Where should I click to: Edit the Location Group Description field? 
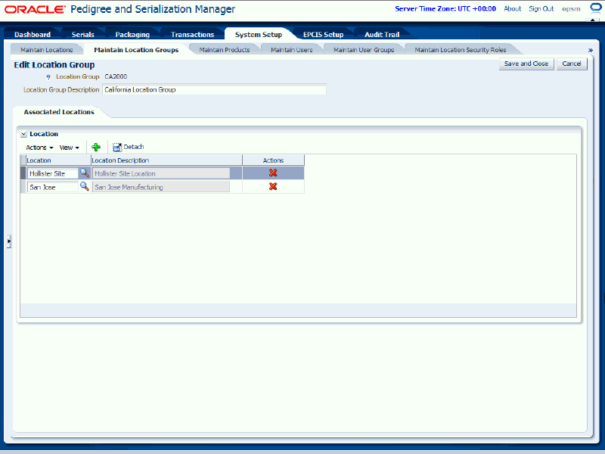(214, 89)
